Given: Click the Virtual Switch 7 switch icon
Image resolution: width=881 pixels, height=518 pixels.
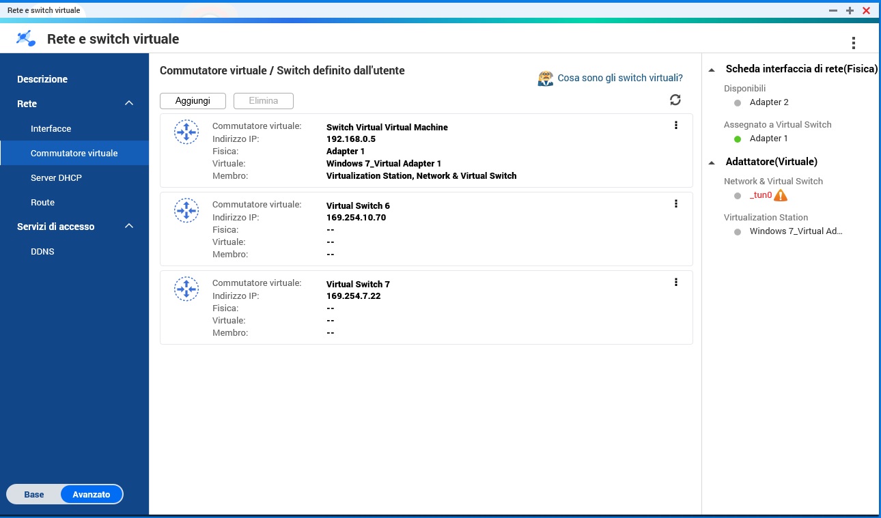Looking at the screenshot, I should tap(186, 289).
